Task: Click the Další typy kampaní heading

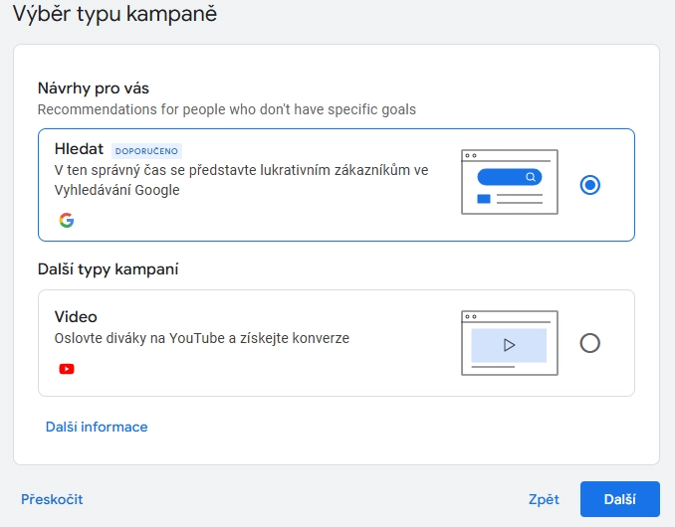Action: pyautogui.click(x=109, y=269)
